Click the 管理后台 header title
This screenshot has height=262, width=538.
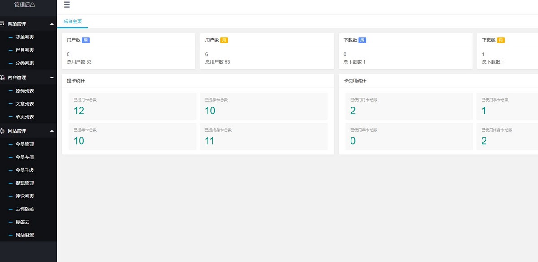click(x=25, y=5)
